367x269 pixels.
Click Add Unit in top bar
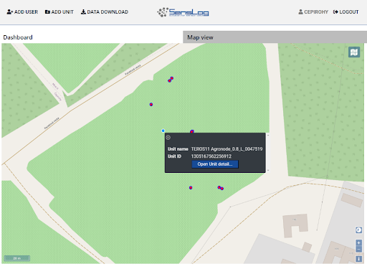[x=59, y=11]
